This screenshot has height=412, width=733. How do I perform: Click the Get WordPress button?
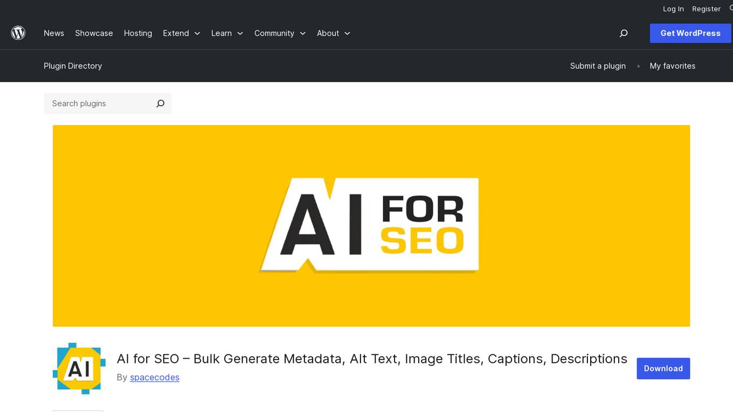[x=690, y=33]
